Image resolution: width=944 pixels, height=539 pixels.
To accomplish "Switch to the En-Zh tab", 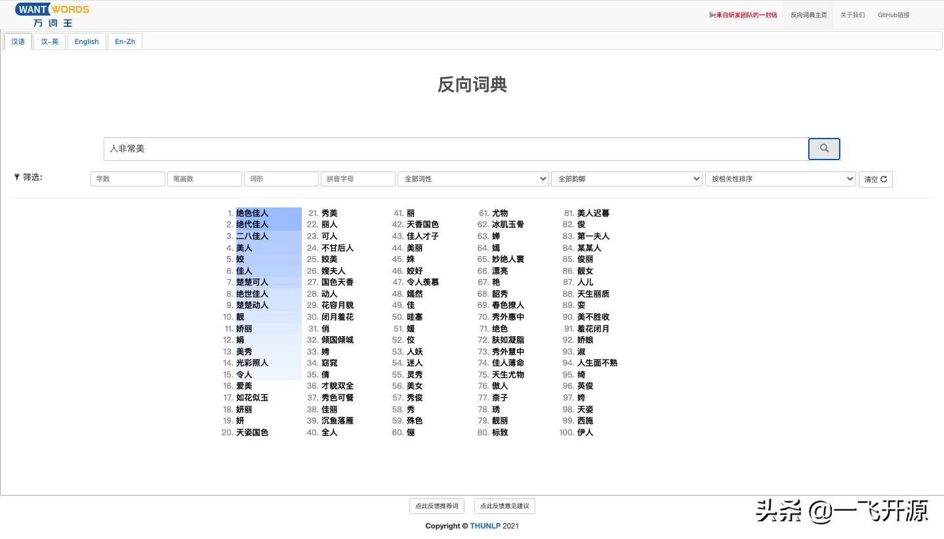I will [125, 41].
